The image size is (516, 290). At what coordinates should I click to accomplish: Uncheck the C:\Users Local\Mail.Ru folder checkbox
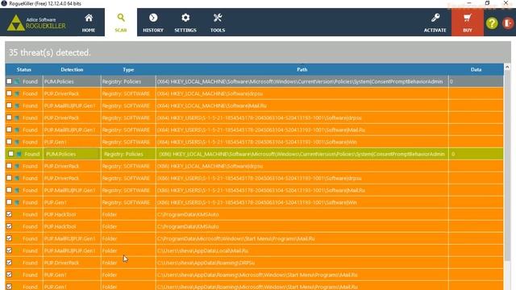pyautogui.click(x=9, y=251)
